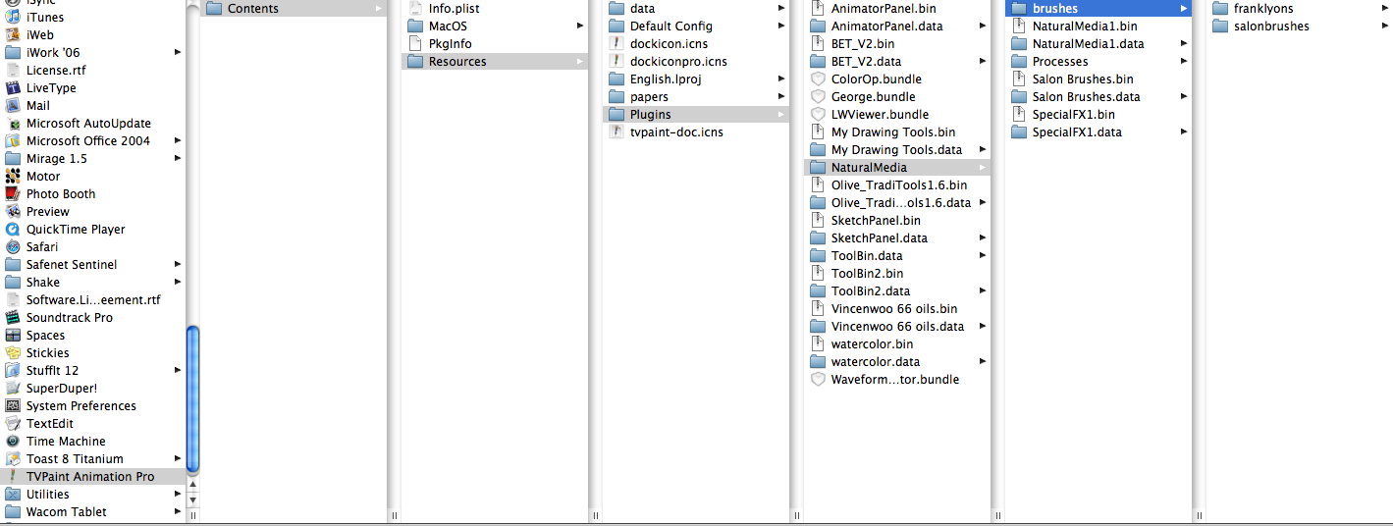Select Vincenwoo 66 oils.data folder
The image size is (1393, 526).
coord(897,326)
